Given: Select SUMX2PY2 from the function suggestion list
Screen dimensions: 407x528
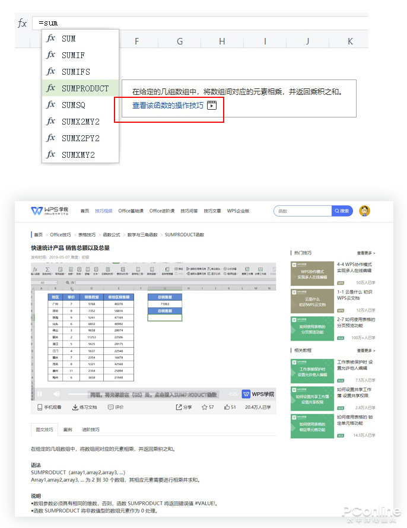Looking at the screenshot, I should [x=81, y=138].
